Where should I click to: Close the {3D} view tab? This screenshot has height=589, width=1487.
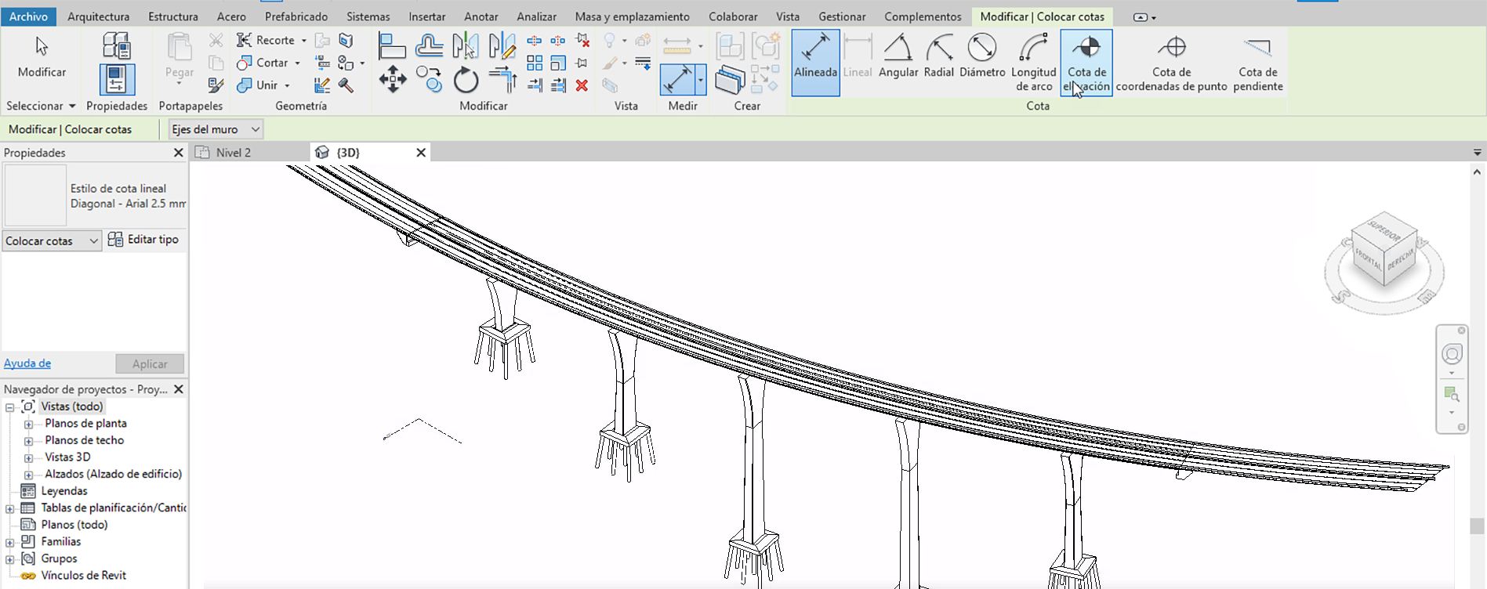click(421, 153)
